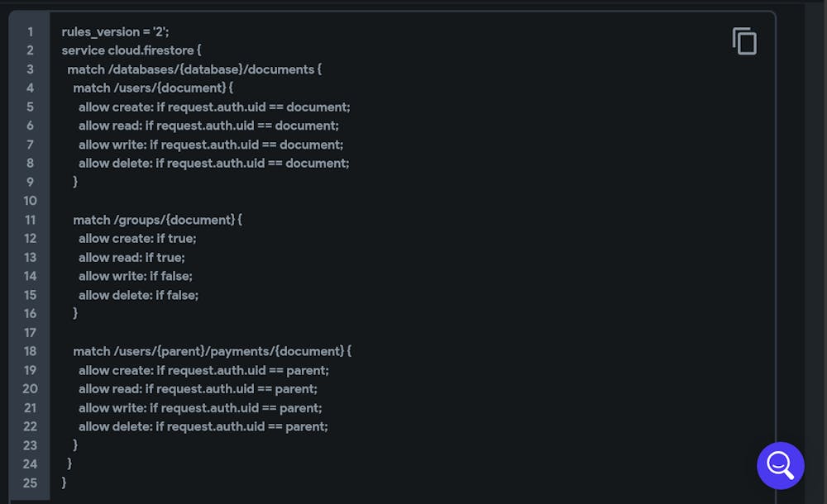
Task: Select line number 18 in the gutter
Action: (x=31, y=351)
